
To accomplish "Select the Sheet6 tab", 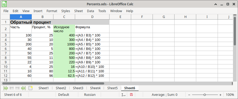I will point(130,88).
